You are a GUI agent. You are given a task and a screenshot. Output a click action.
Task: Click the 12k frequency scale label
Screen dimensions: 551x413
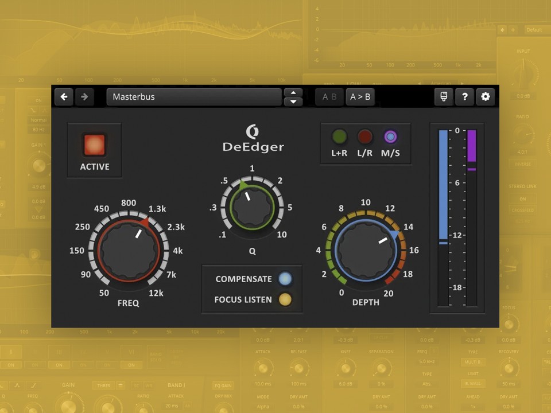point(156,293)
